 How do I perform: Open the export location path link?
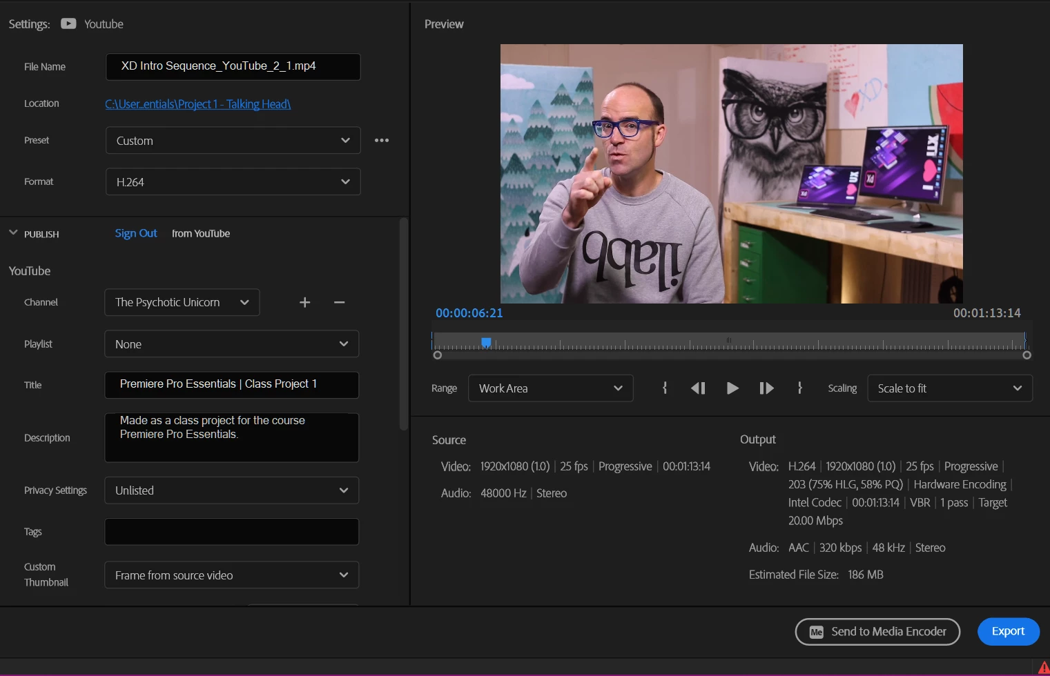[x=198, y=104]
